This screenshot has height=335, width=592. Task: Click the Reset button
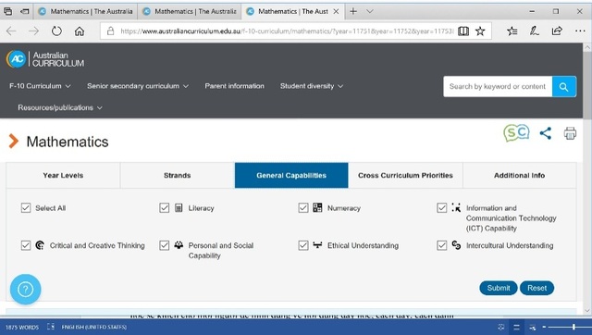coord(536,288)
